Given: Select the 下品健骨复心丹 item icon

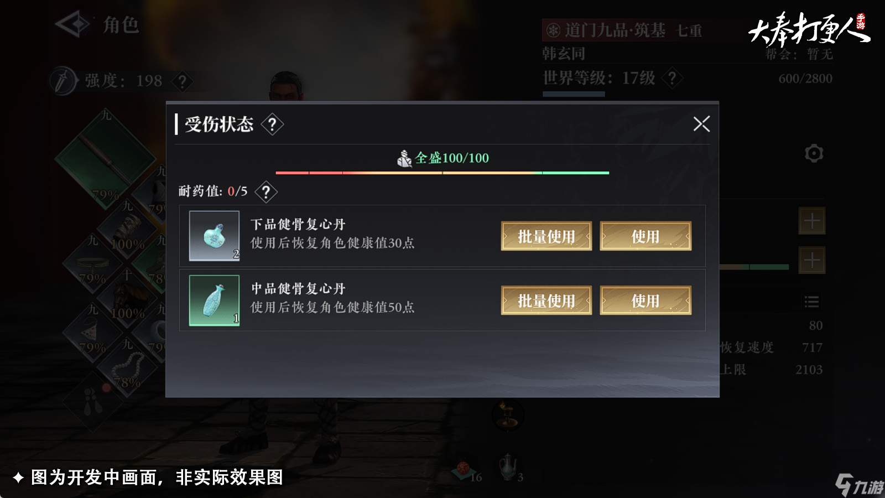Looking at the screenshot, I should coord(215,236).
